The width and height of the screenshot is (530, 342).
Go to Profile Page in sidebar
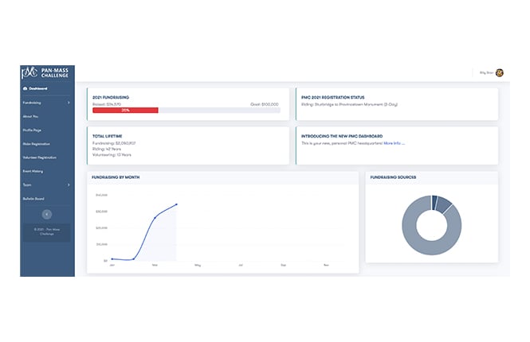tap(35, 130)
